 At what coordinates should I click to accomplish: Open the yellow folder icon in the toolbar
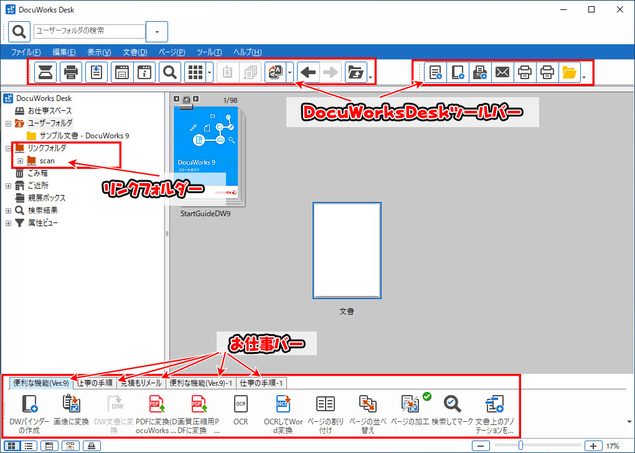[x=570, y=72]
